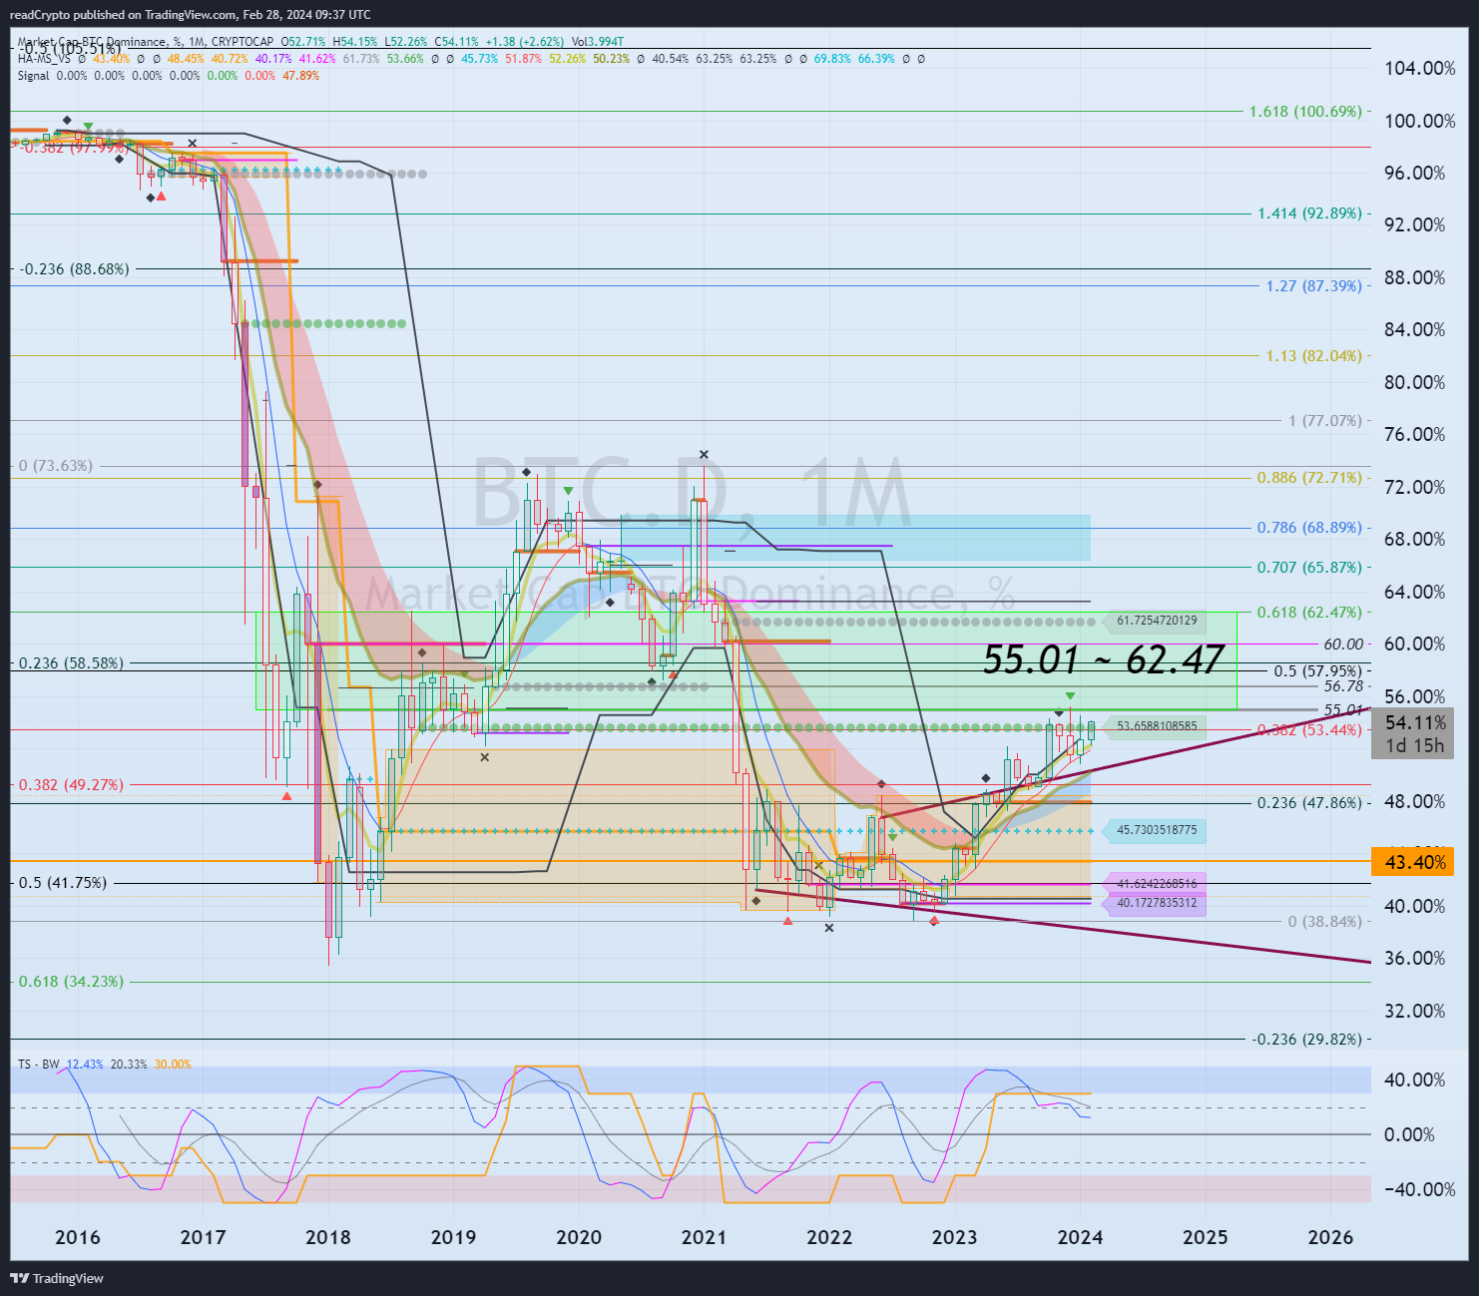This screenshot has height=1296, width=1479.
Task: Click the 2024 label on time axis
Action: tap(1080, 1237)
